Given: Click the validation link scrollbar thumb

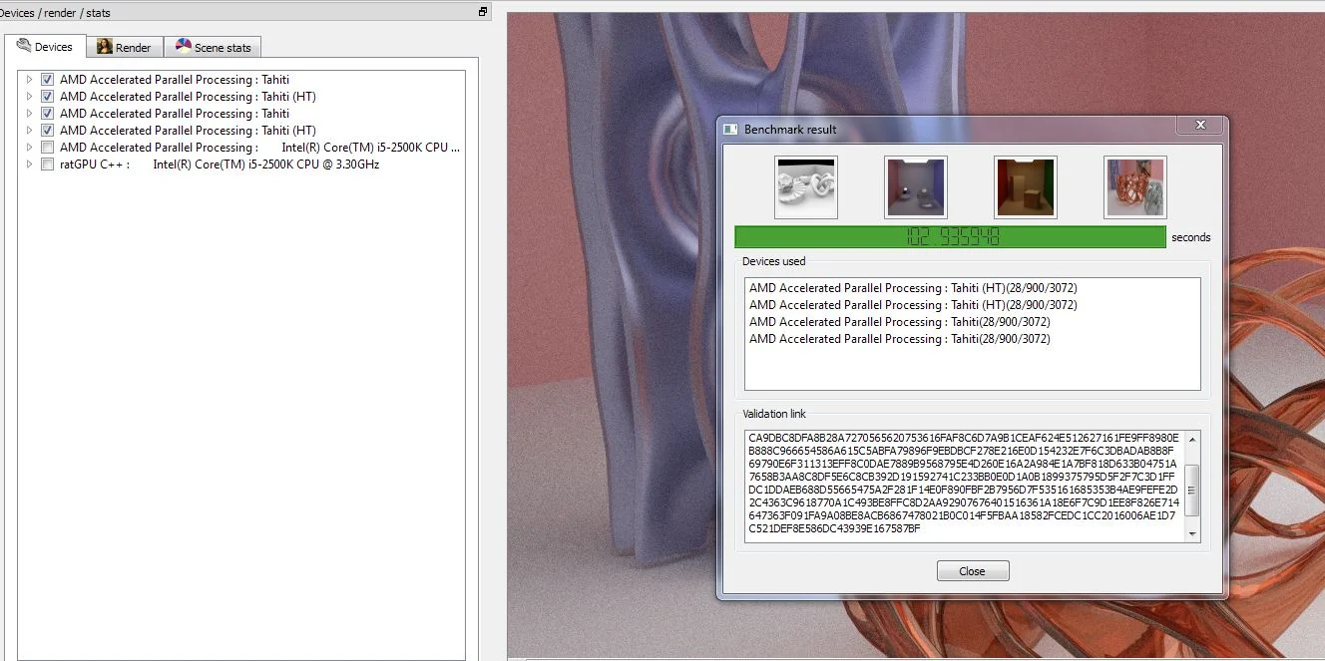Looking at the screenshot, I should [x=1191, y=491].
